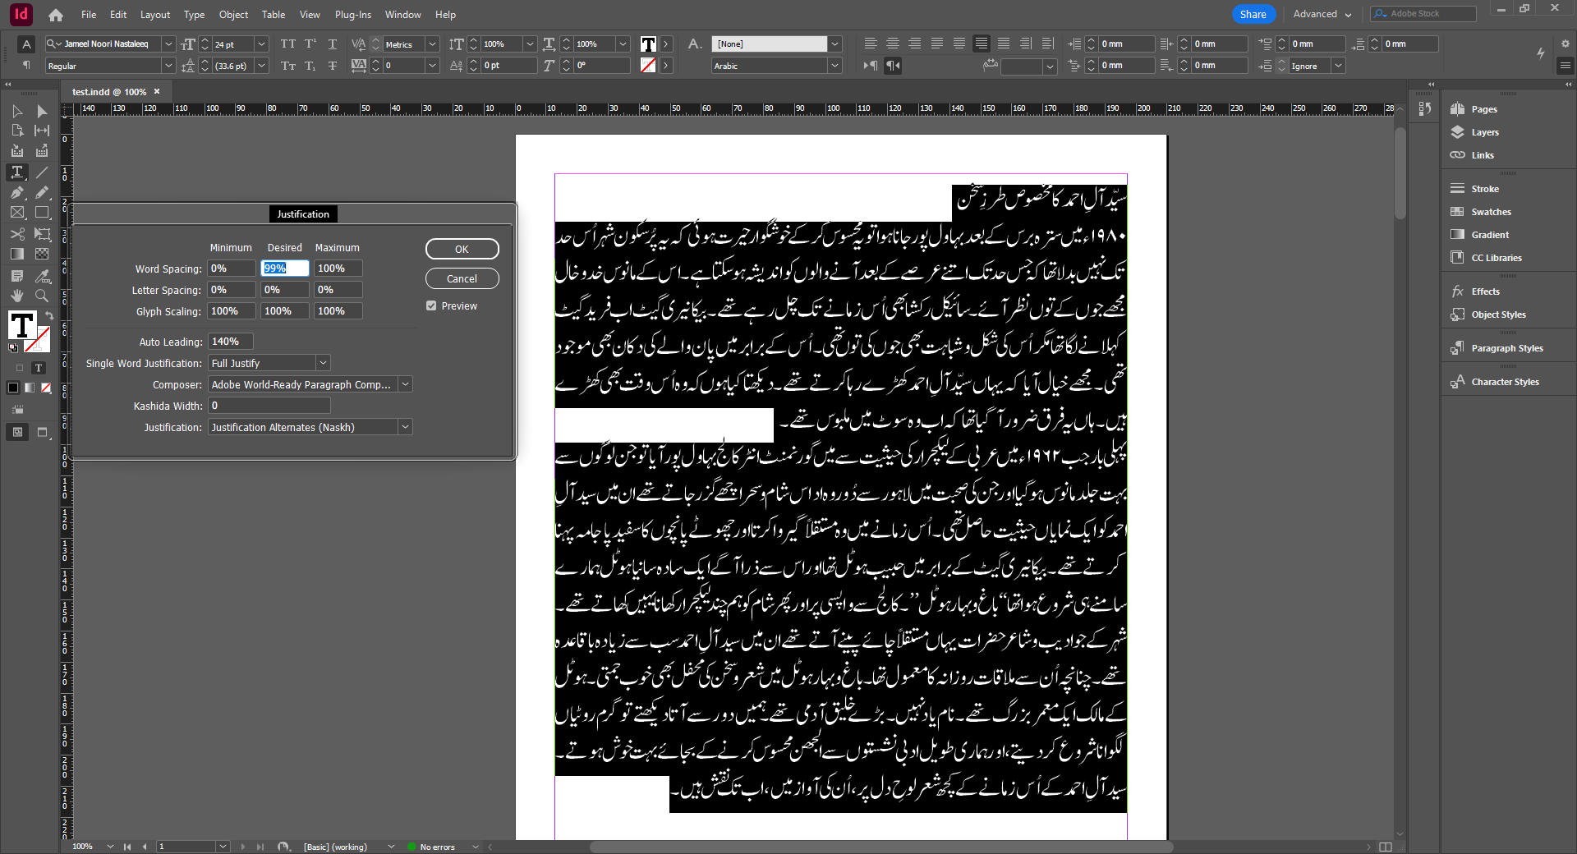Click the Share button

coord(1253,14)
